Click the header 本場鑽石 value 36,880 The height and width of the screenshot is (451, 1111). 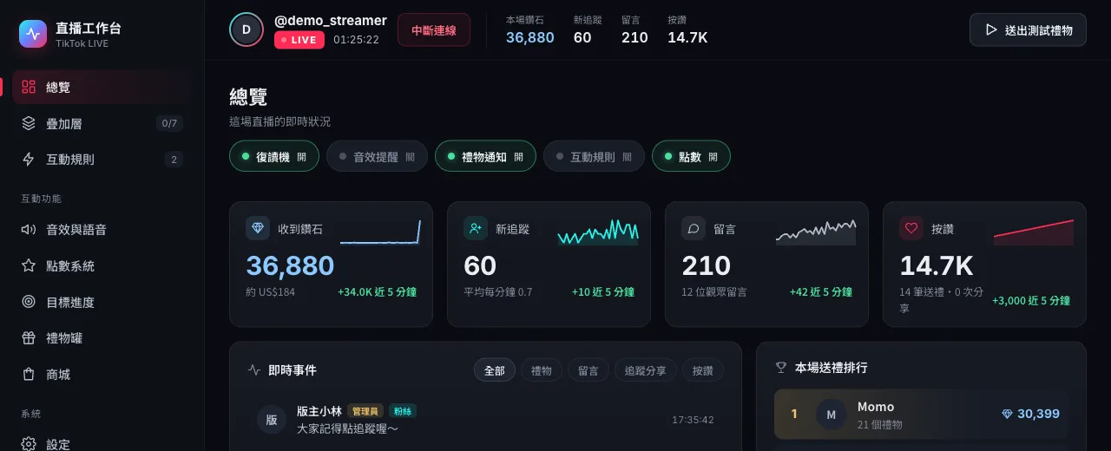click(530, 37)
